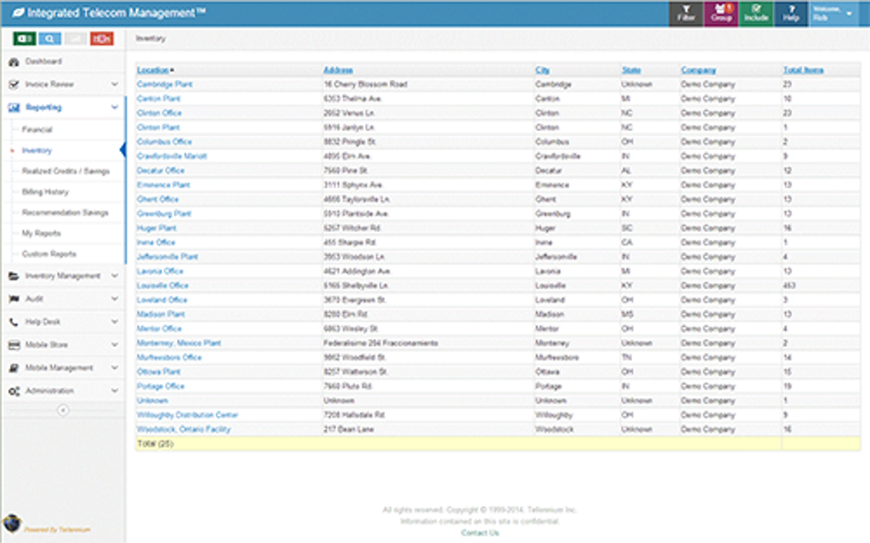The width and height of the screenshot is (870, 543).
Task: Click the Powered By Tellennium globe logo
Action: point(12,523)
